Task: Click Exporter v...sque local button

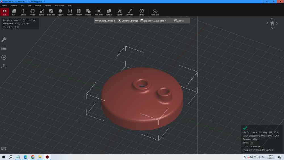Action: point(152,21)
